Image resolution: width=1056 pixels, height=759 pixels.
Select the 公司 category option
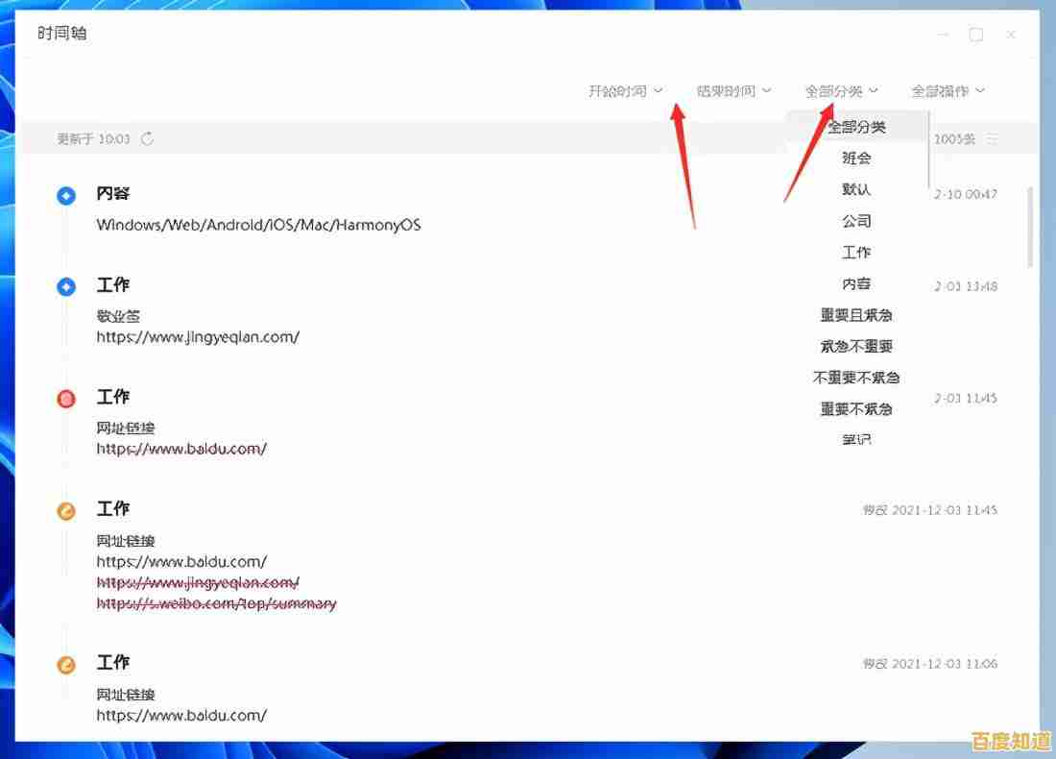pos(855,220)
